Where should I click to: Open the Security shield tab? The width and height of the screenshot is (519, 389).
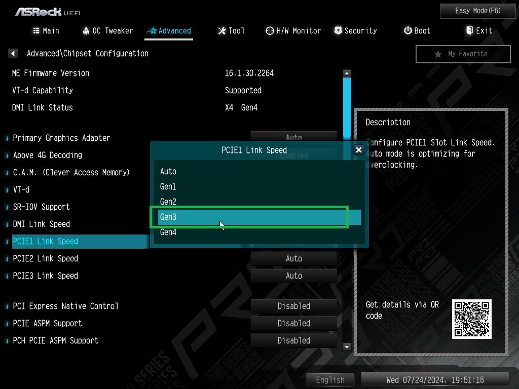355,31
